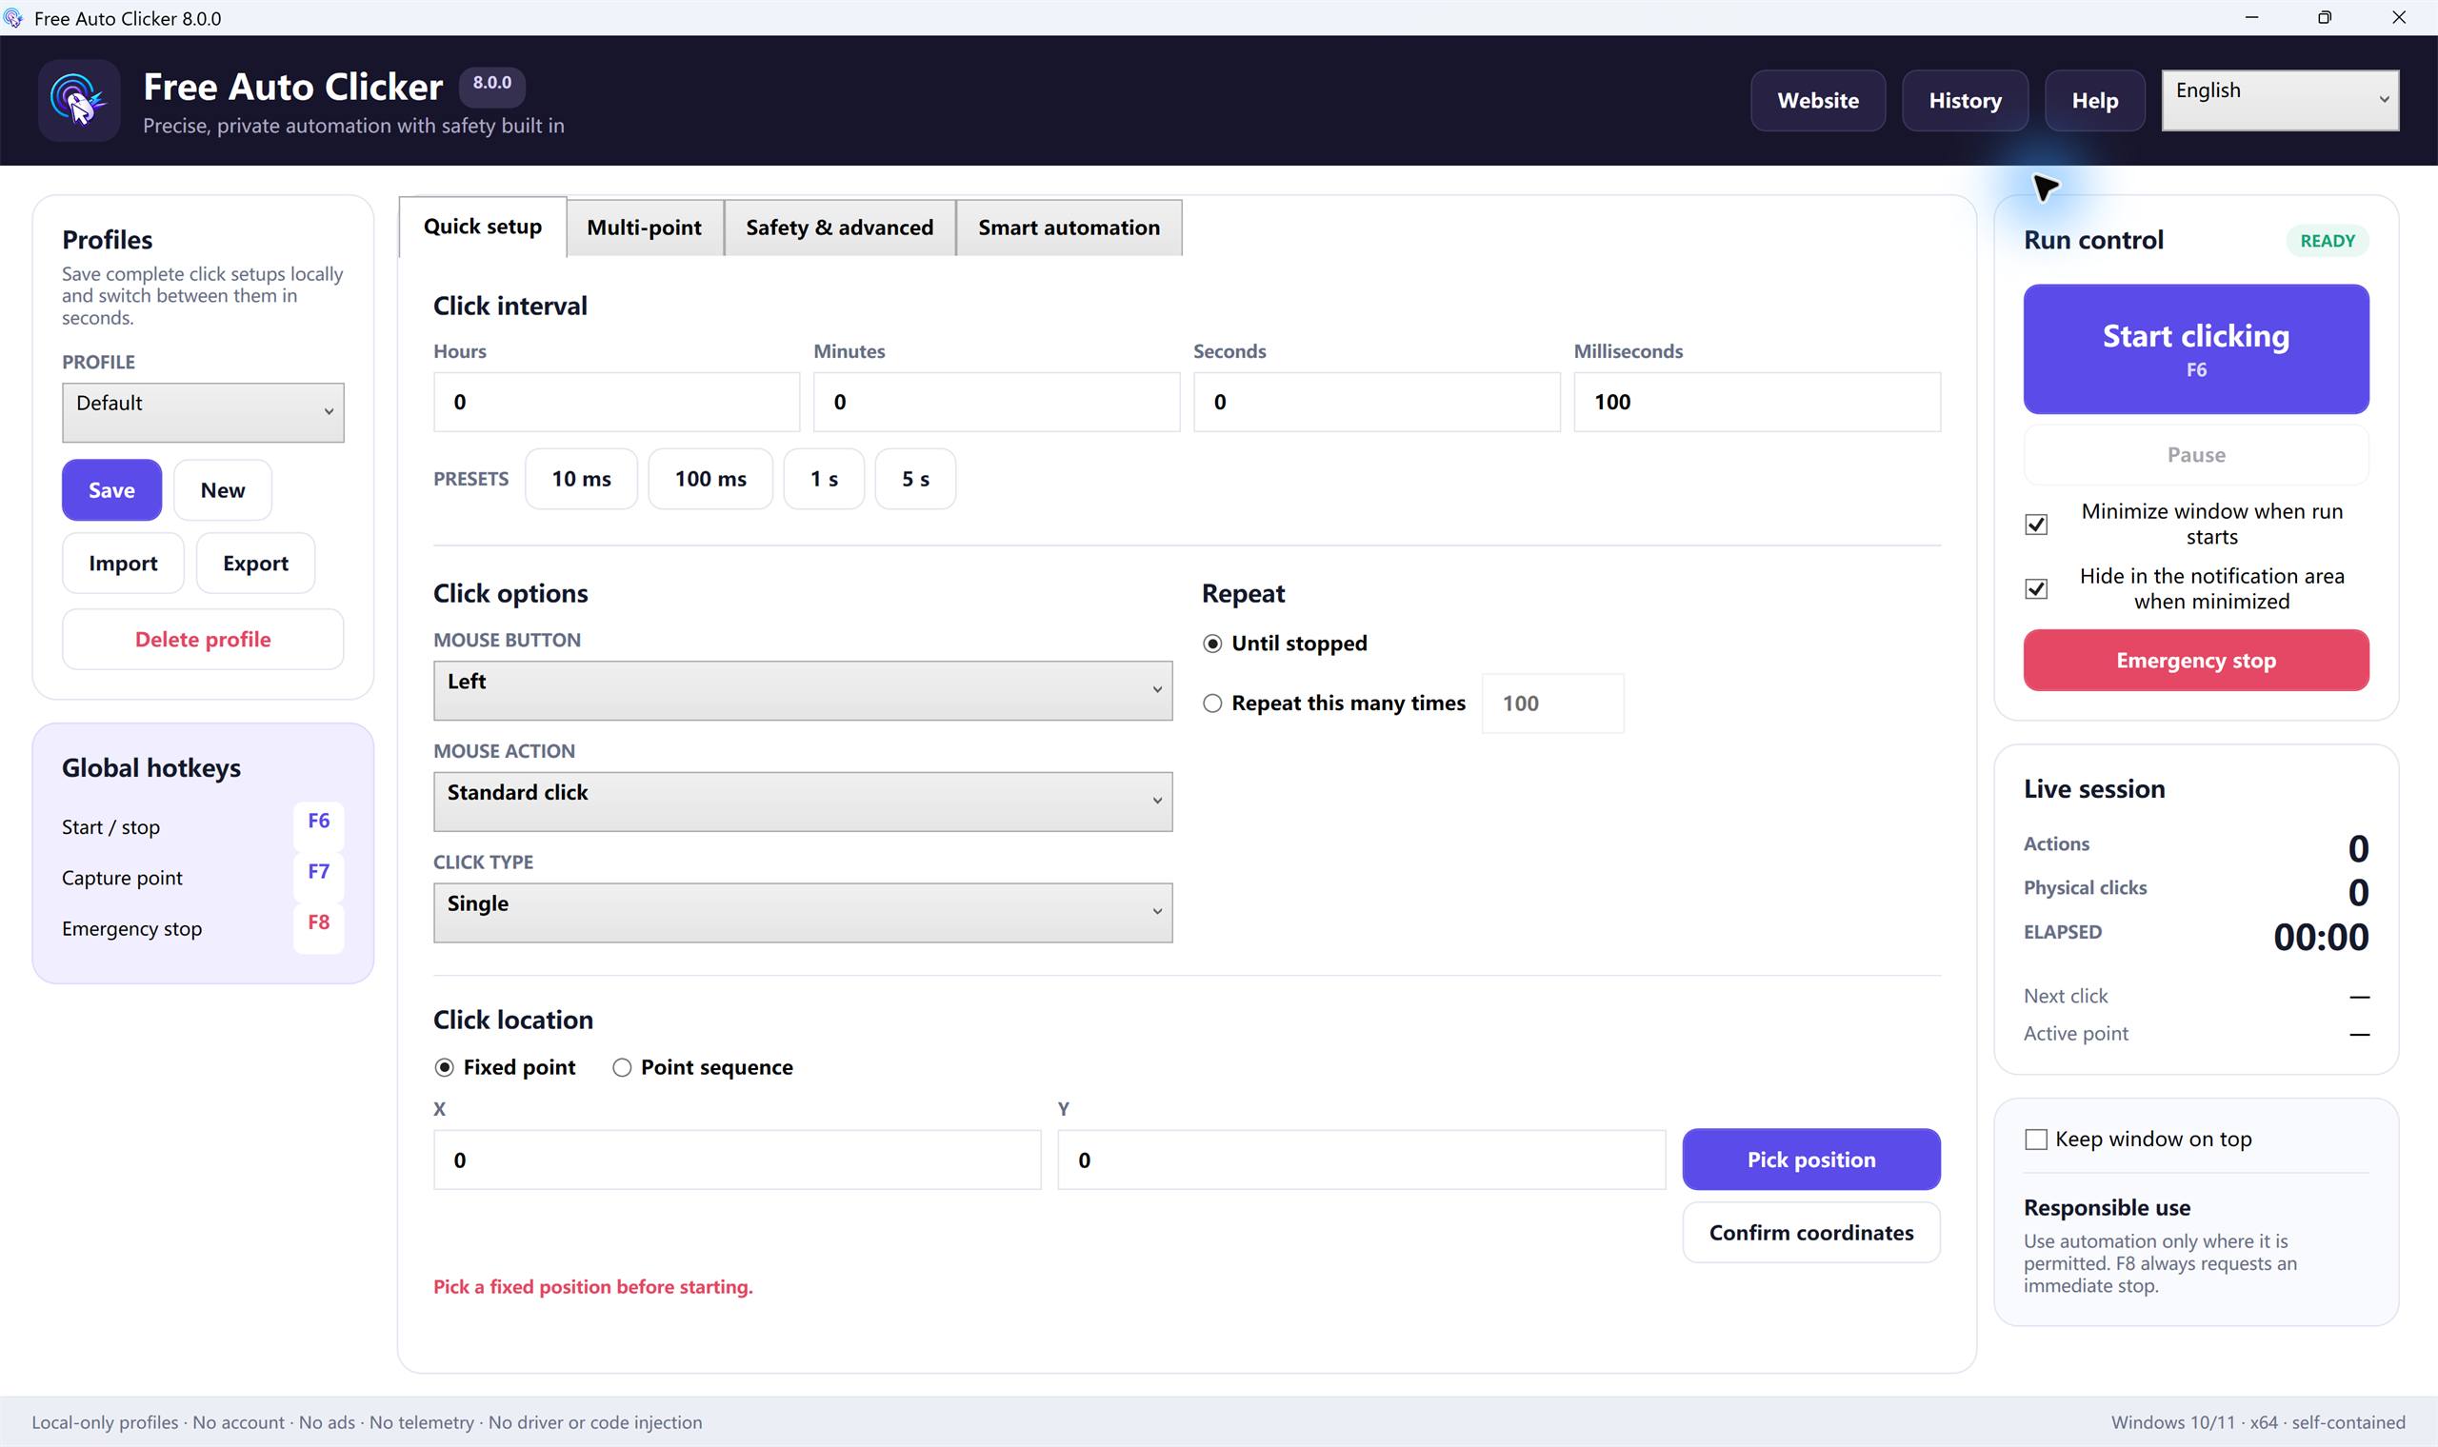Focus the Hours input field
This screenshot has width=2438, height=1447.
click(616, 402)
